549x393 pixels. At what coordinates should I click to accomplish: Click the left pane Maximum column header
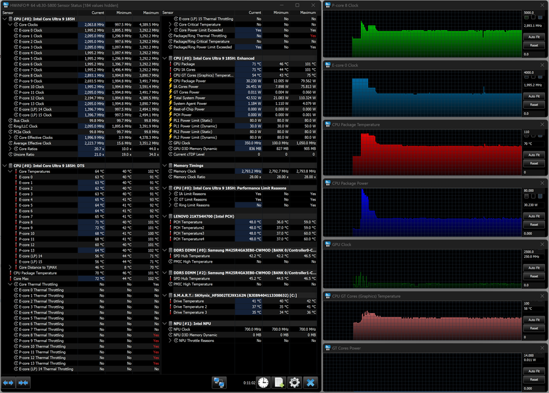coord(146,12)
